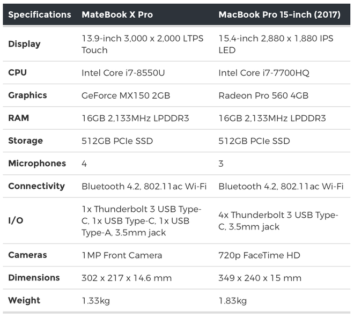Click the 720p FaceTime HD cell

point(259,255)
